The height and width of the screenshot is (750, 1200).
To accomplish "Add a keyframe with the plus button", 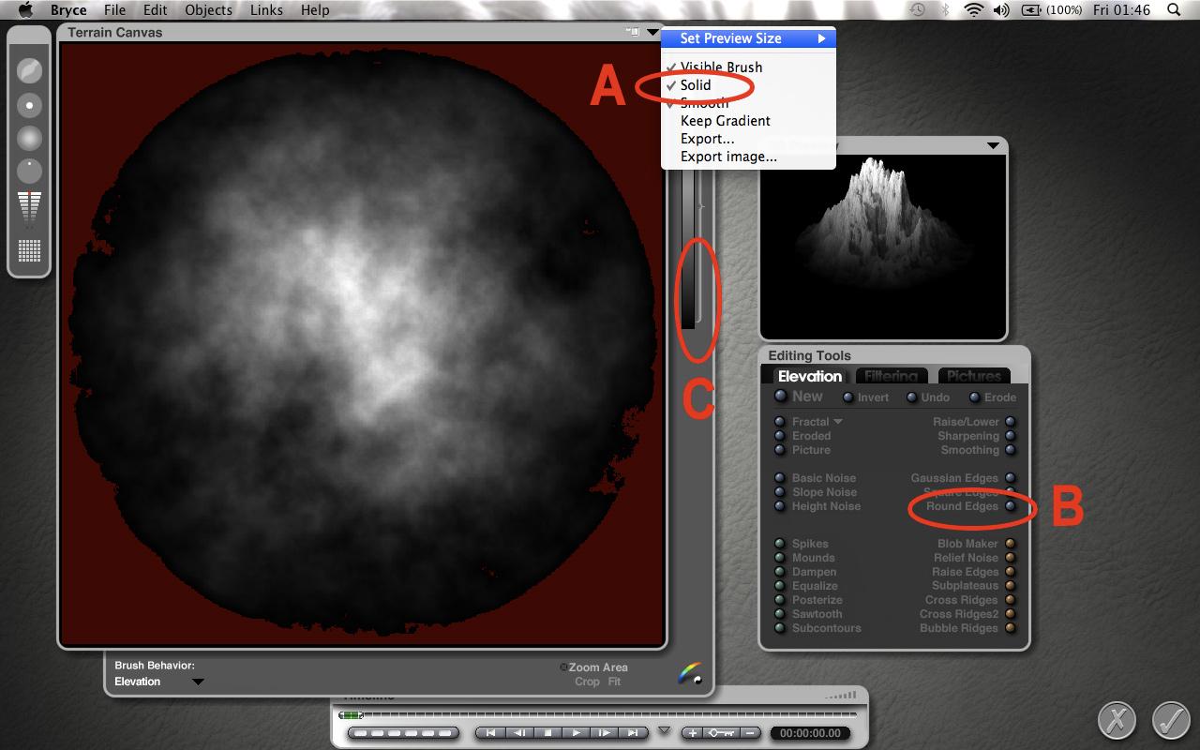I will click(x=691, y=733).
